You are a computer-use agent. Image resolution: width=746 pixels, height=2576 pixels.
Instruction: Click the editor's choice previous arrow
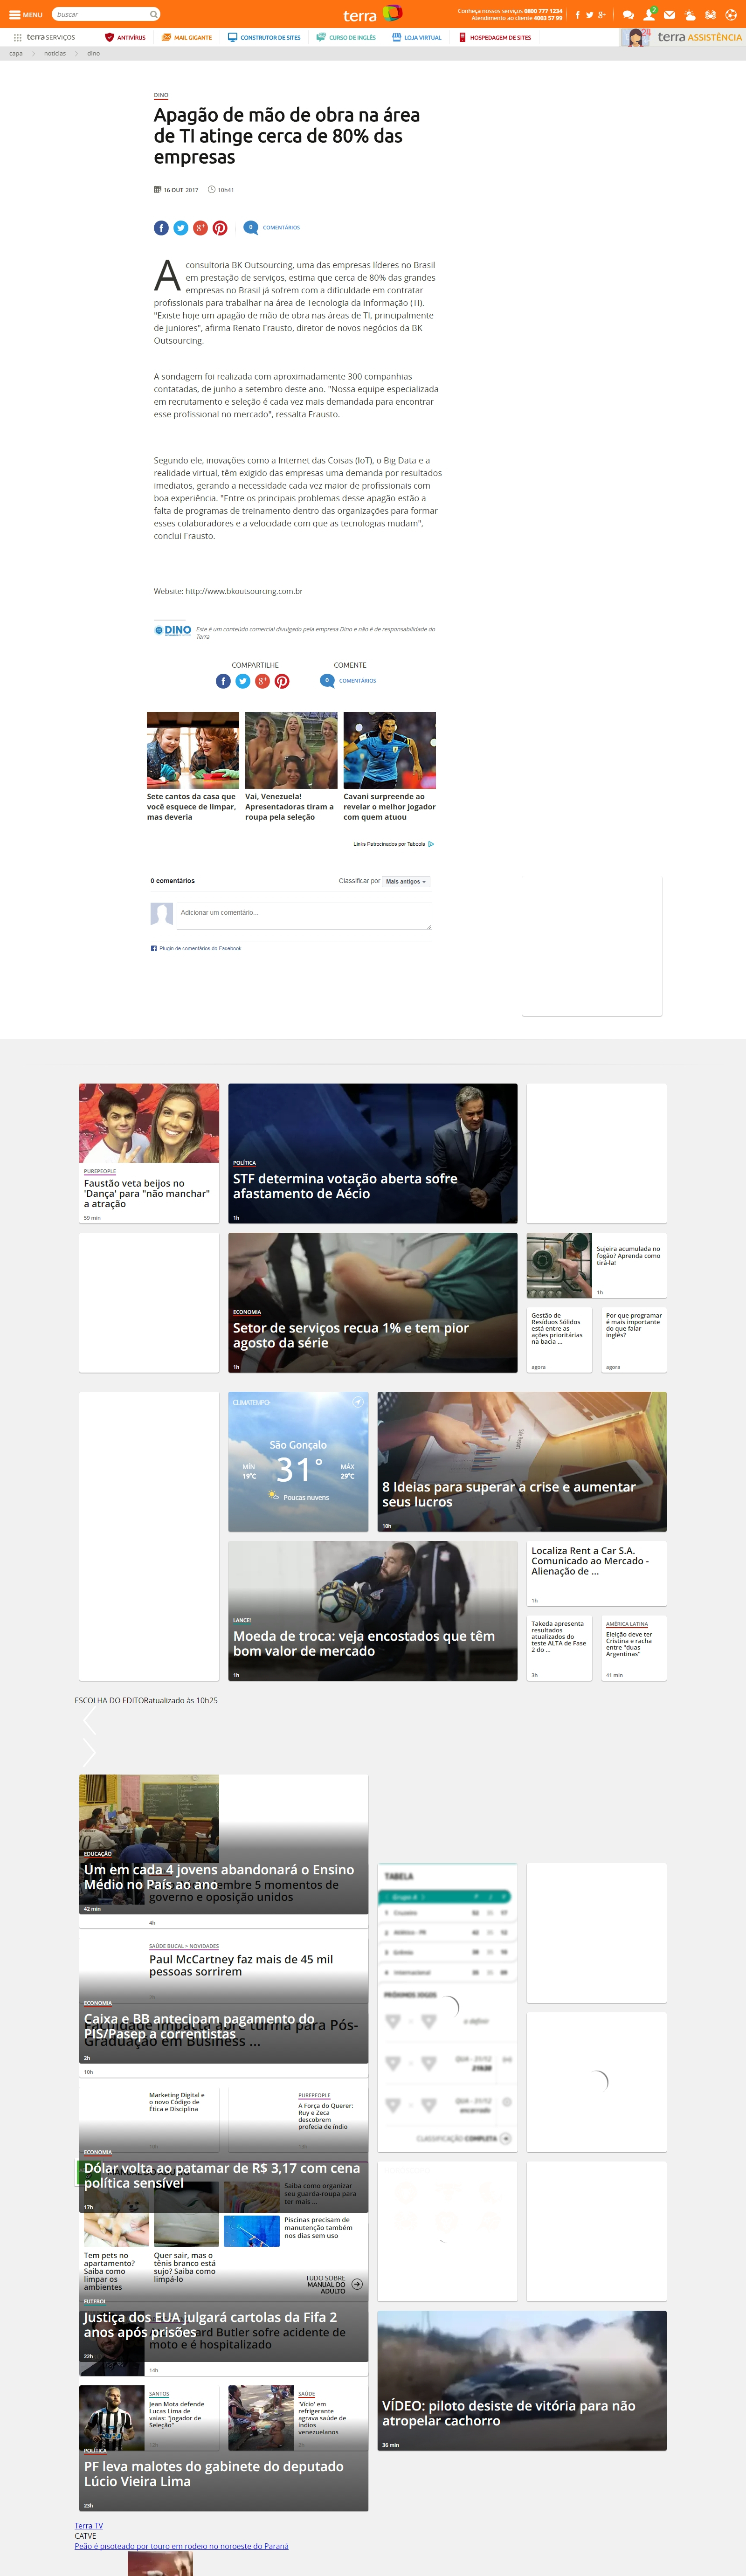(x=89, y=1720)
